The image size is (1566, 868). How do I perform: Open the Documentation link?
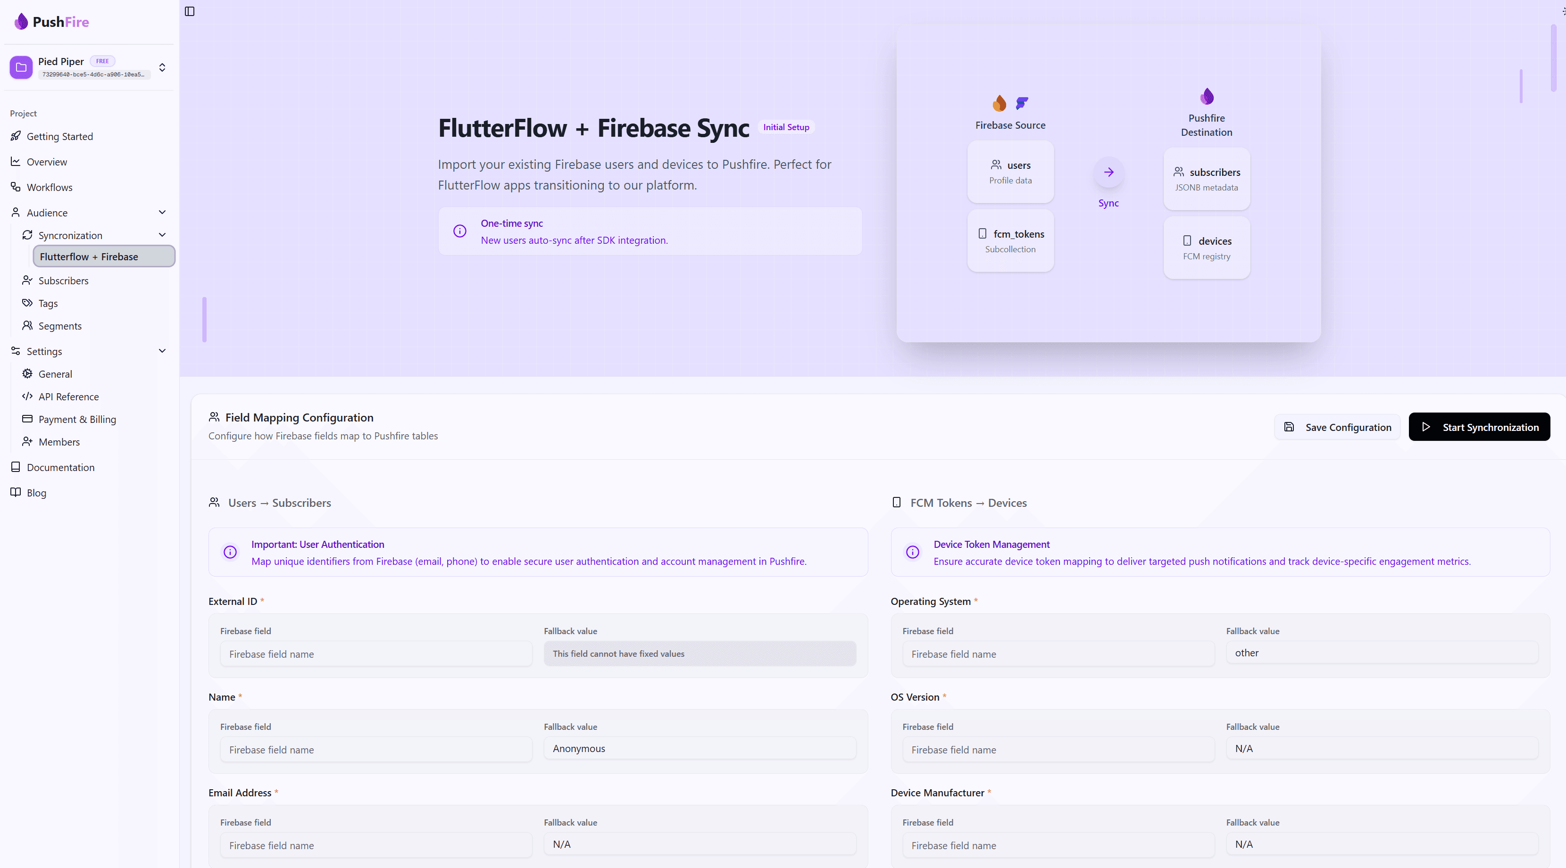[x=60, y=467]
